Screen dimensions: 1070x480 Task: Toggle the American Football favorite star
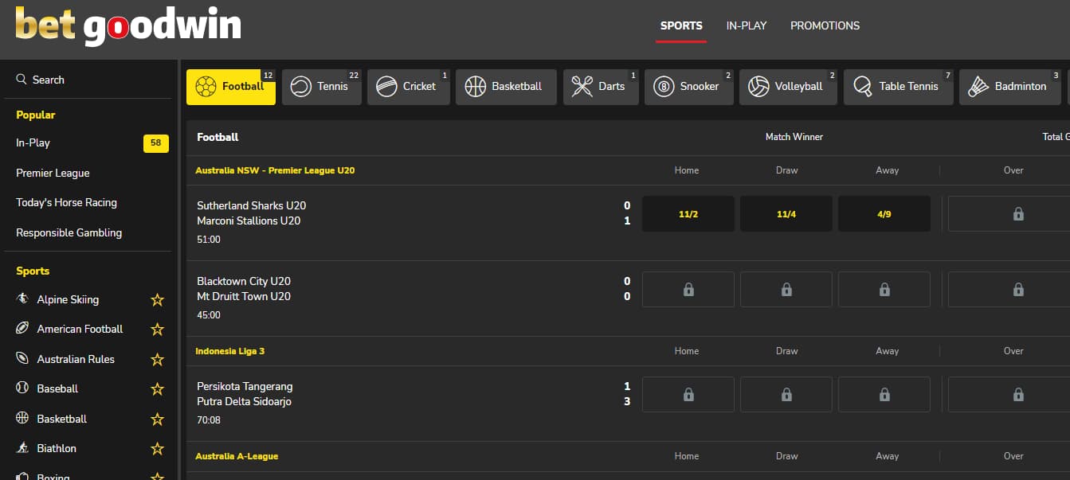(158, 330)
